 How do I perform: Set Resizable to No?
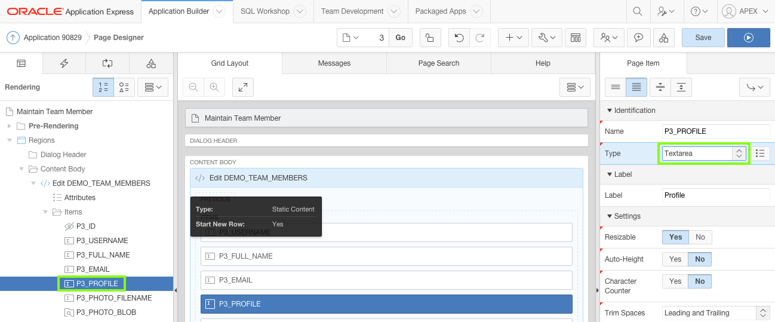click(700, 237)
